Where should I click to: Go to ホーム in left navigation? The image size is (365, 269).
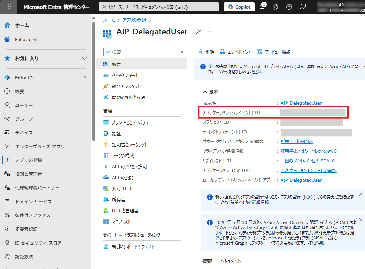tap(22, 25)
